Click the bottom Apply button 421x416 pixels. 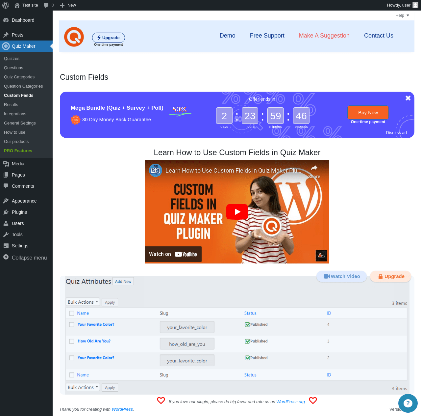click(110, 388)
